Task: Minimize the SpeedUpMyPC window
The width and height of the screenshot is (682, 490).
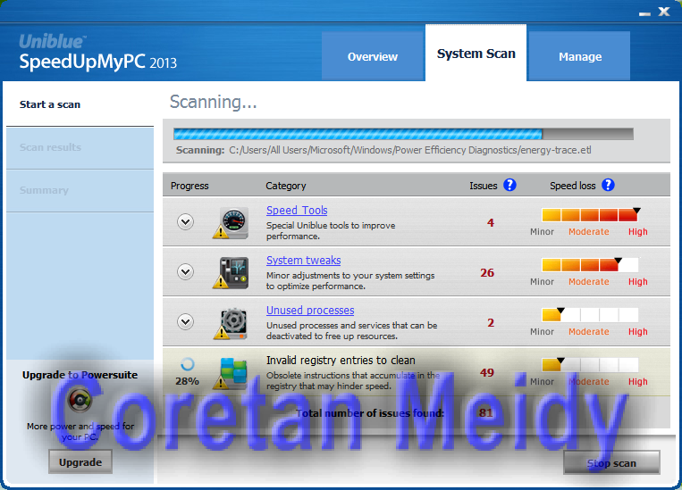Action: pos(644,13)
